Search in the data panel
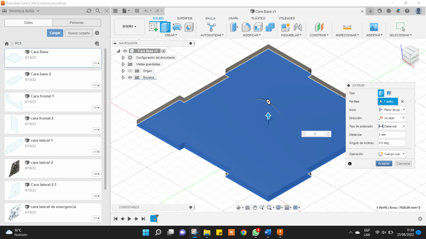 98,11
